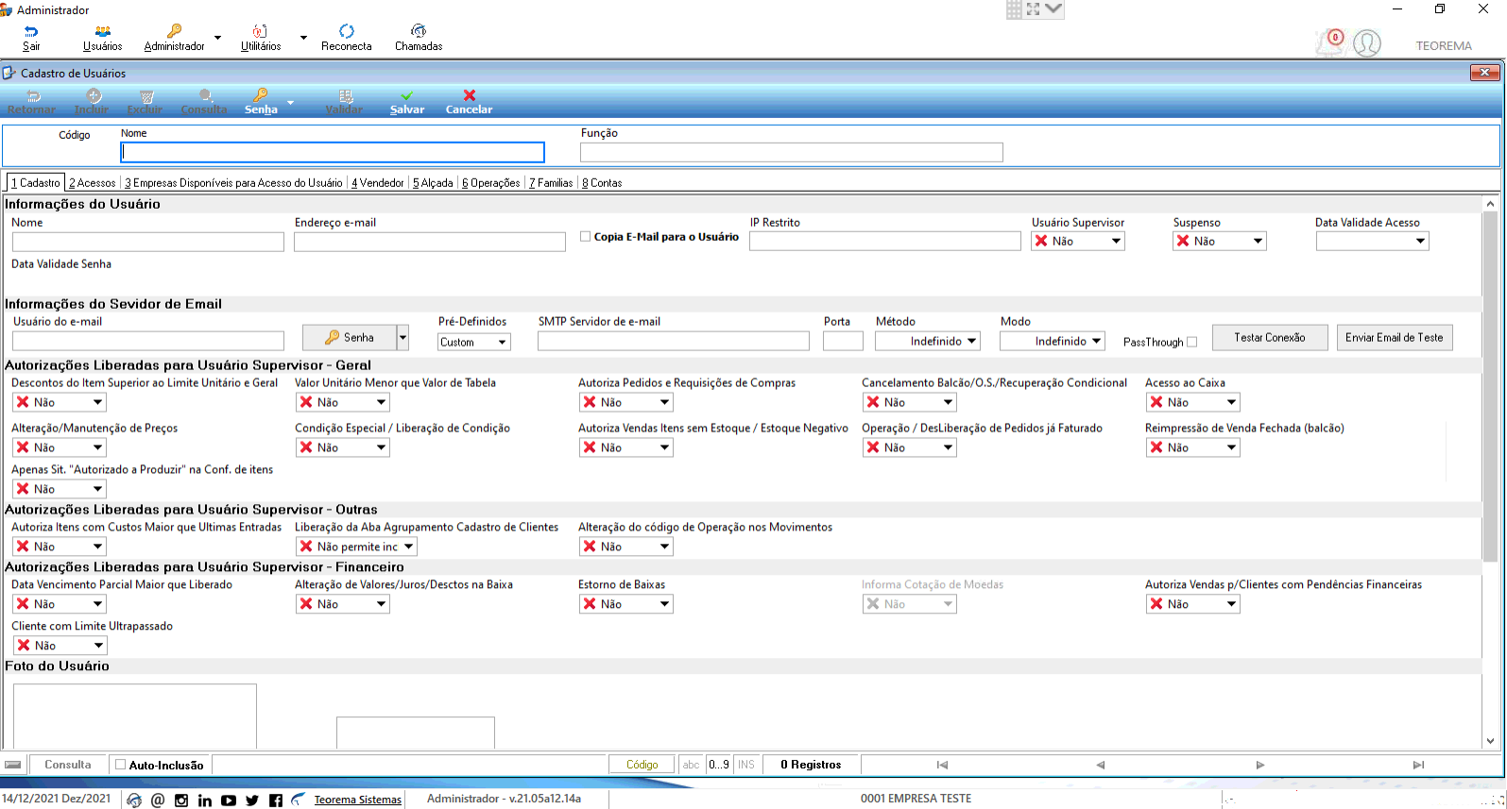Open the Pré-Definidos Custom dropdown
The width and height of the screenshot is (1507, 809).
coord(474,342)
